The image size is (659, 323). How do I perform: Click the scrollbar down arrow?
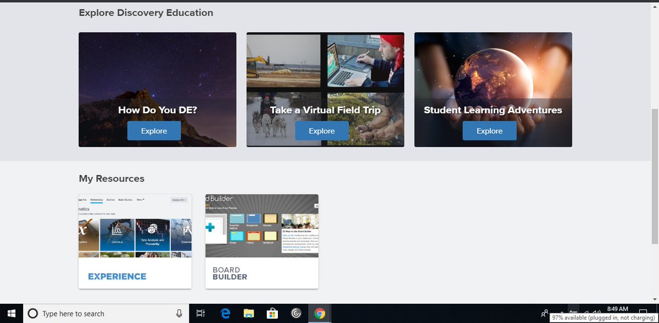(654, 299)
